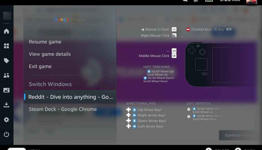Open the Settings gear icon
The height and width of the screenshot is (150, 262).
(x=6, y=120)
